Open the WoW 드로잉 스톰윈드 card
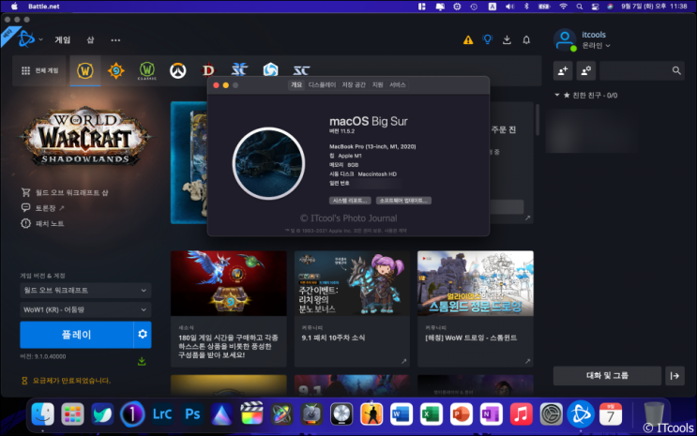The height and width of the screenshot is (436, 697). click(476, 308)
